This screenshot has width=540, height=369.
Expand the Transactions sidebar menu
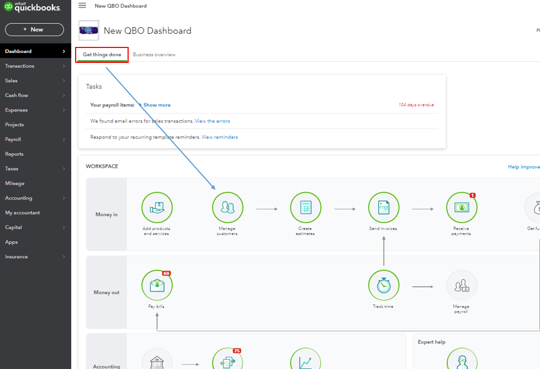pyautogui.click(x=35, y=66)
